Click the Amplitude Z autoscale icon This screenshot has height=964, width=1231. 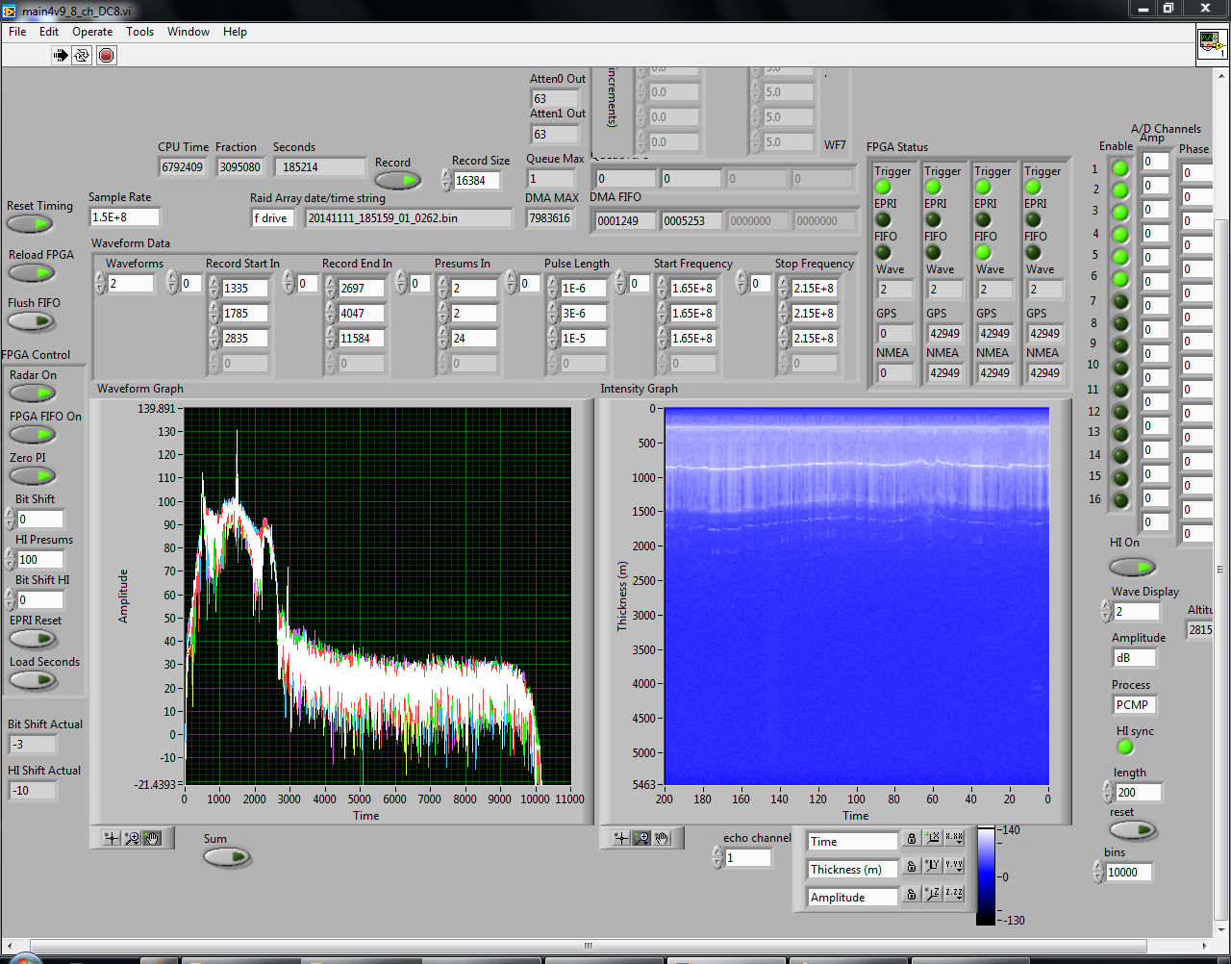(x=932, y=895)
